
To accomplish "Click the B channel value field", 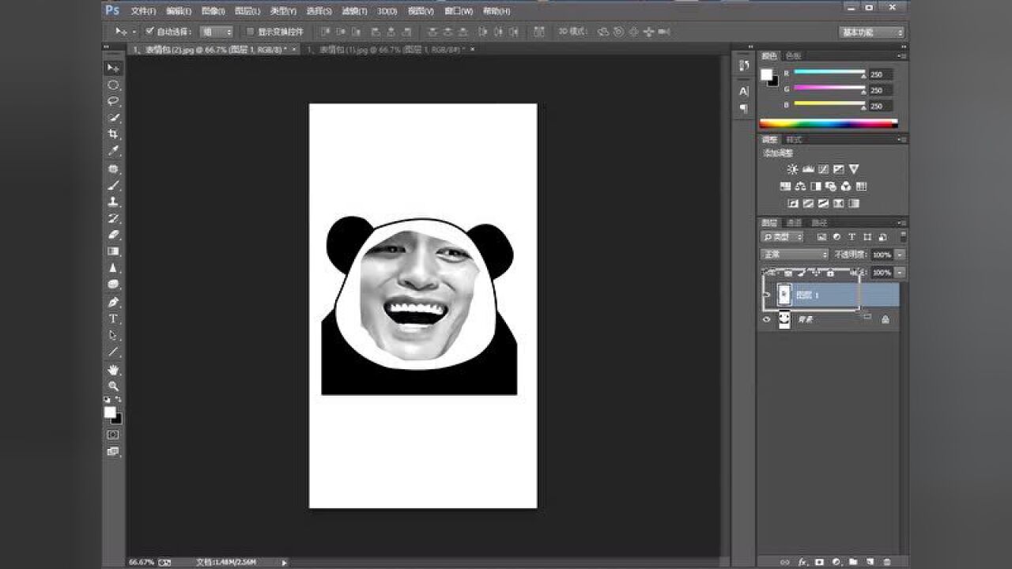I will coord(881,105).
